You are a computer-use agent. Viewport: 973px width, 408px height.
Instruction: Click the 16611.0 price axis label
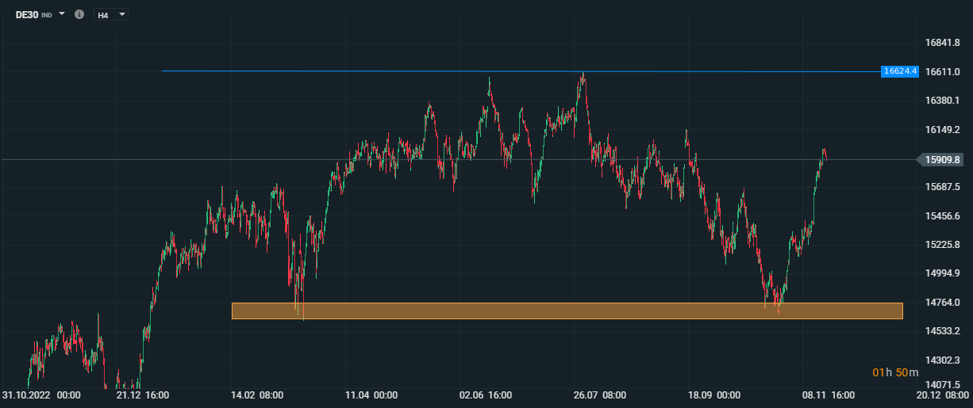[943, 71]
